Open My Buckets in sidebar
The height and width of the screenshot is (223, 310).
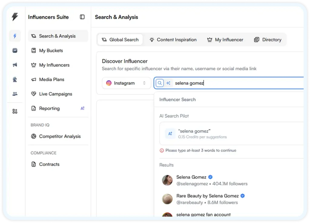coord(58,51)
